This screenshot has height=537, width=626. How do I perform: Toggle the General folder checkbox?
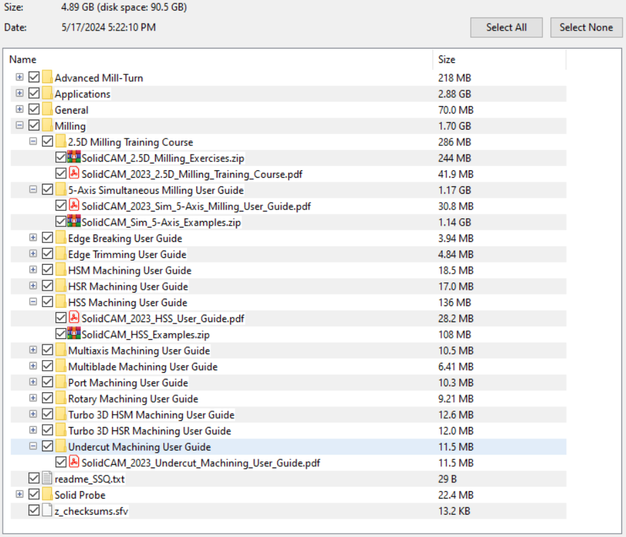click(34, 109)
